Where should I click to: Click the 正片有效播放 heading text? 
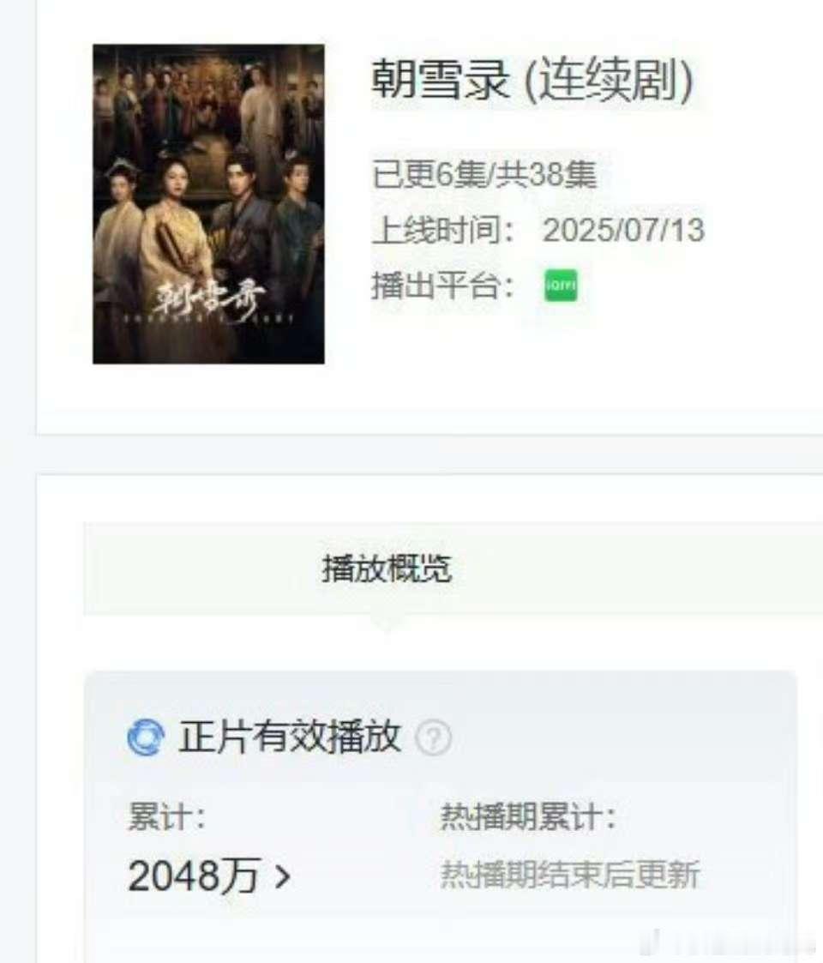coord(289,737)
